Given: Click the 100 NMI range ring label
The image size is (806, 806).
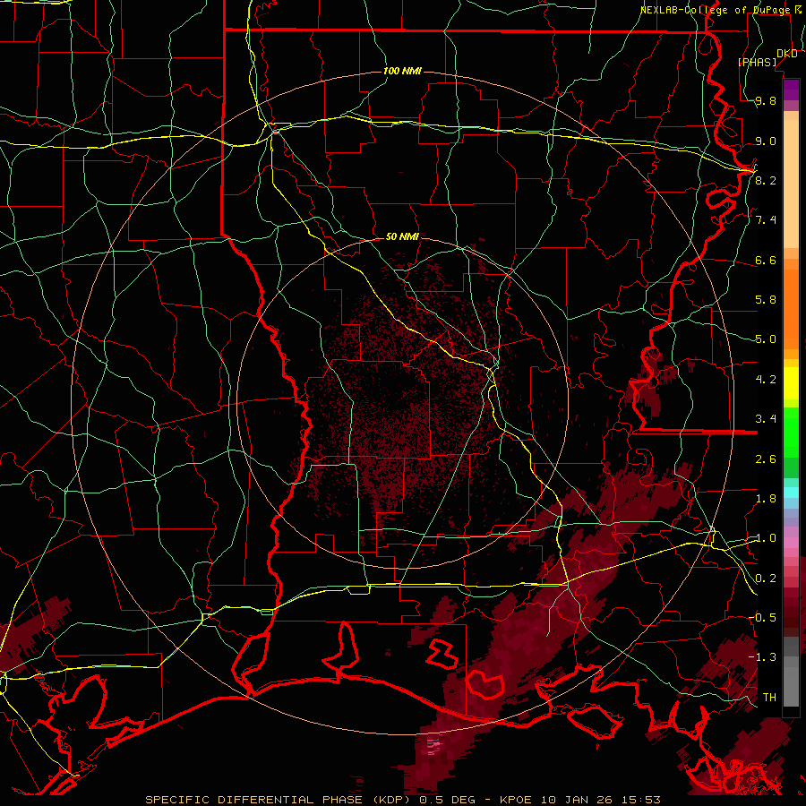Looking at the screenshot, I should point(402,71).
